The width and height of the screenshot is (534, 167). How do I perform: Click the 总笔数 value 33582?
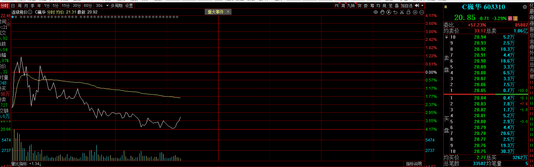pos(480,163)
